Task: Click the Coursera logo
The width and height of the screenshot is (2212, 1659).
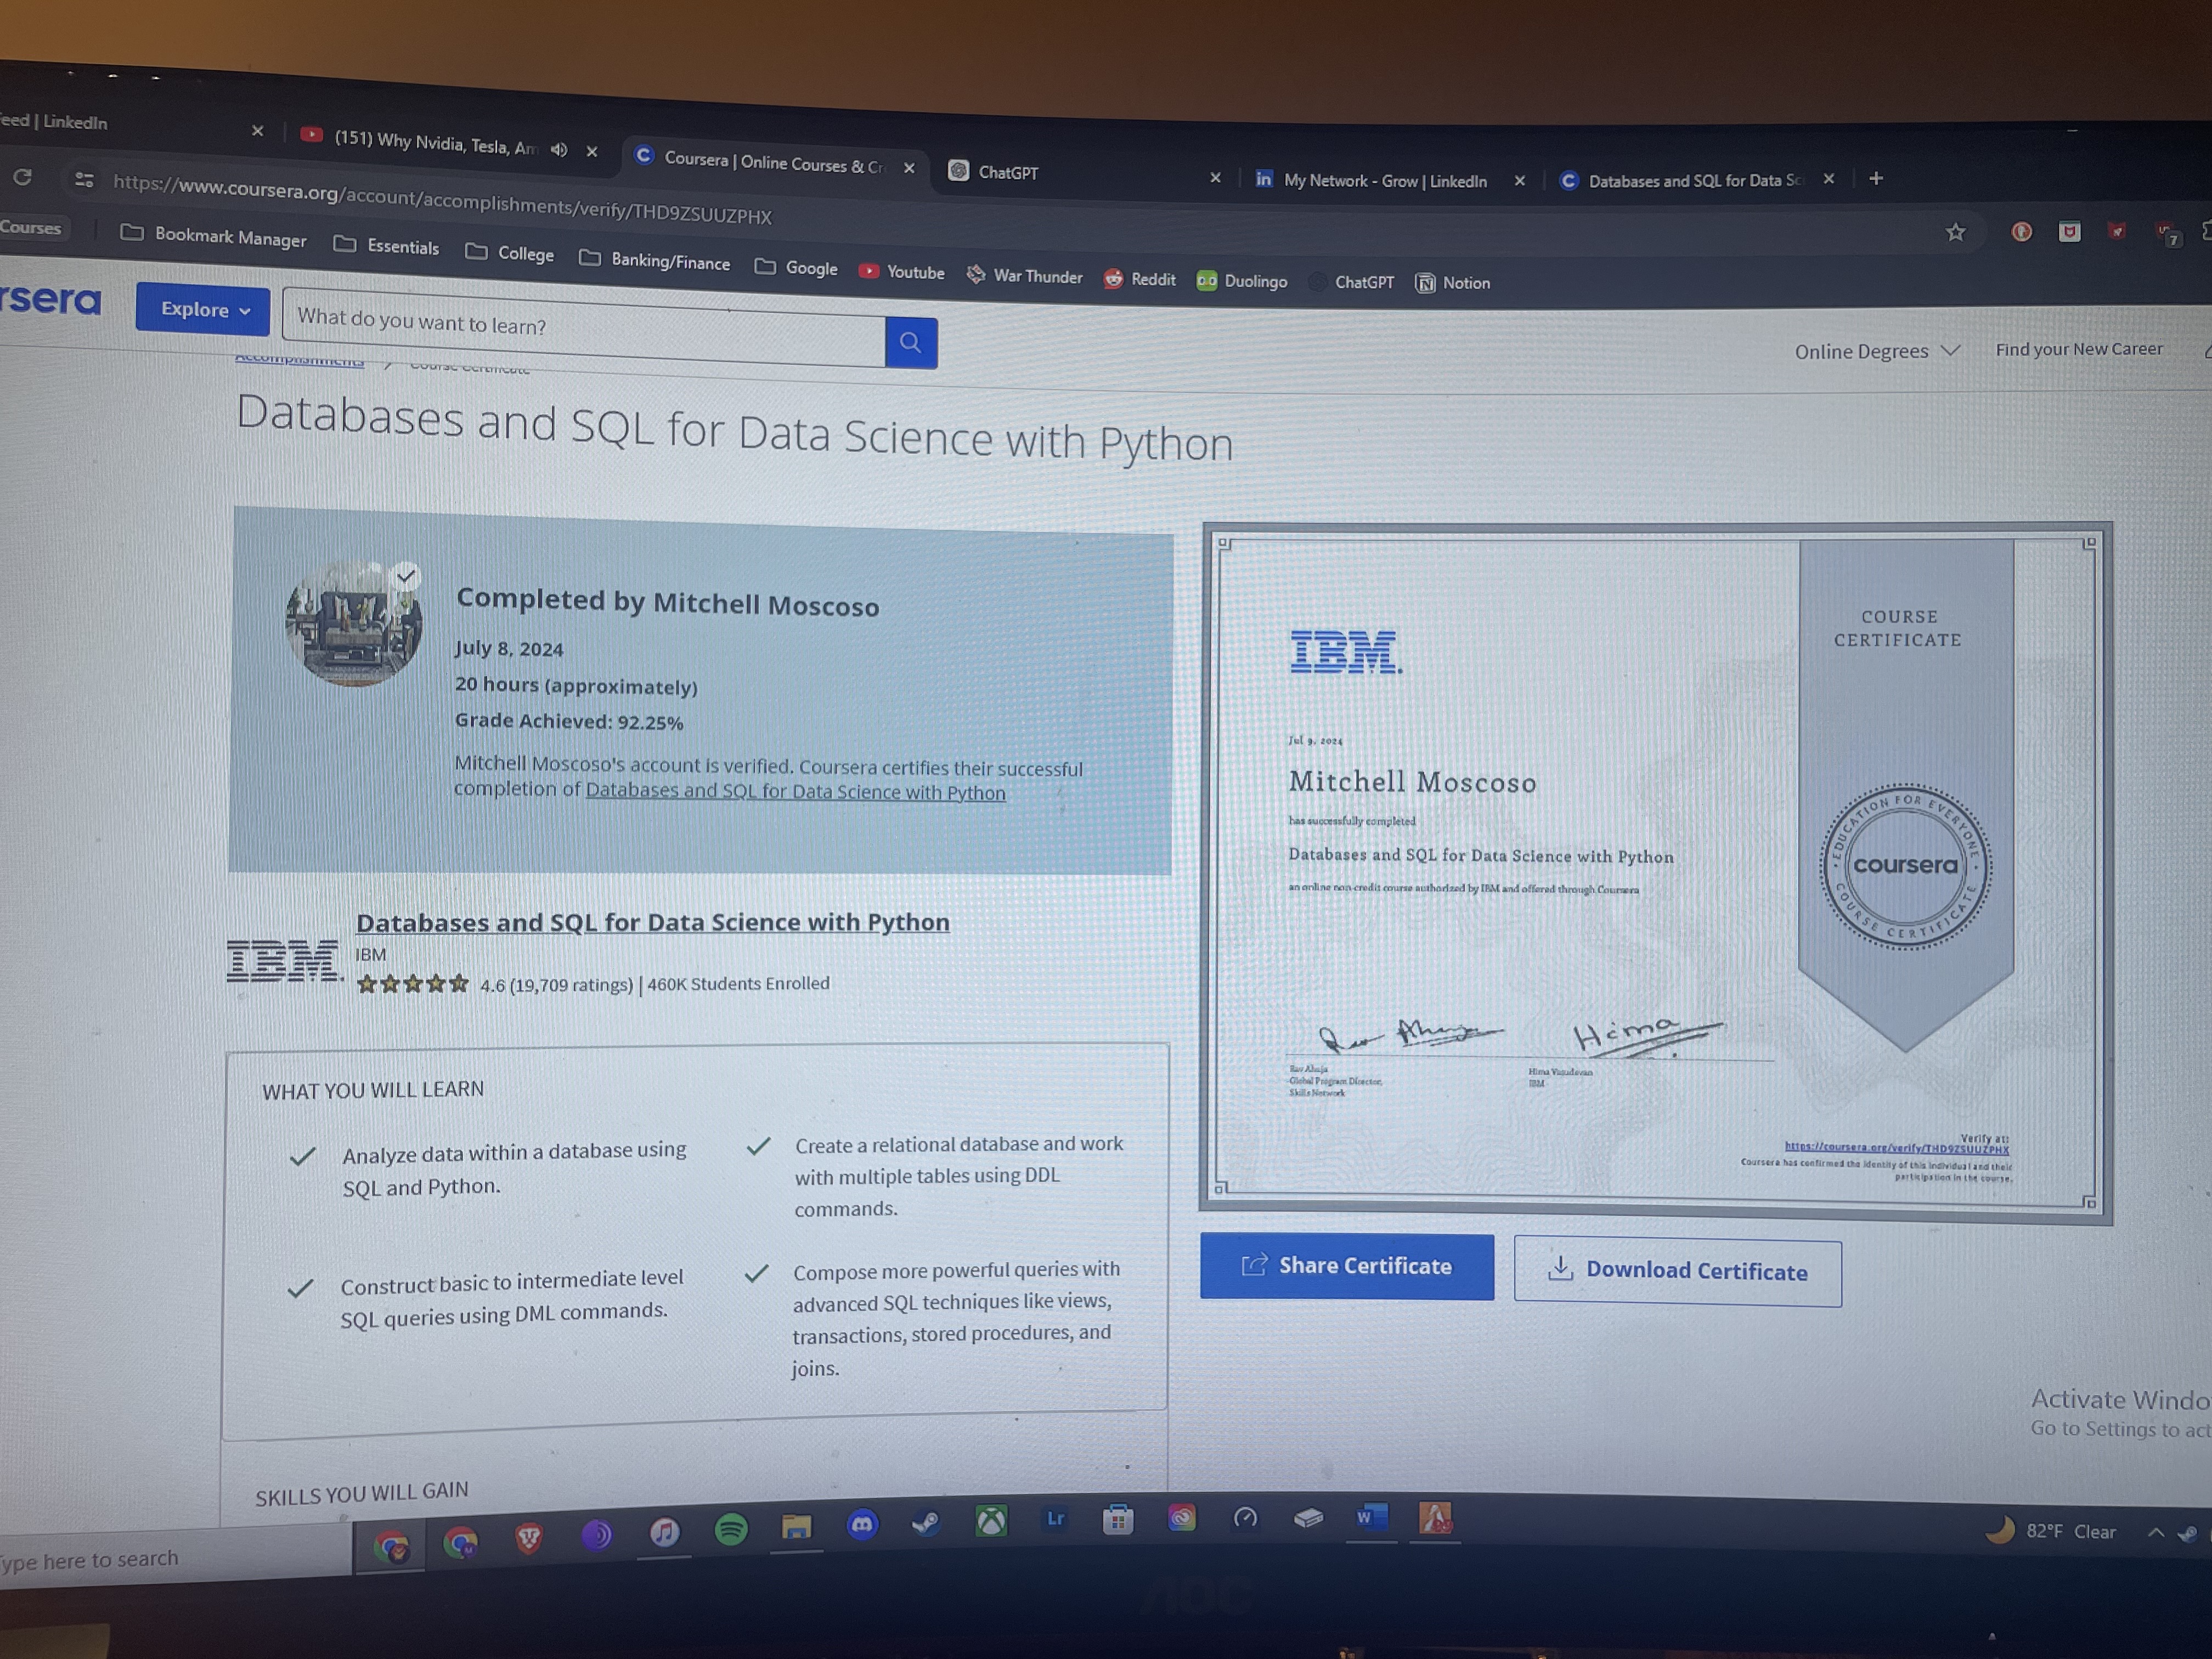Action: coord(50,299)
